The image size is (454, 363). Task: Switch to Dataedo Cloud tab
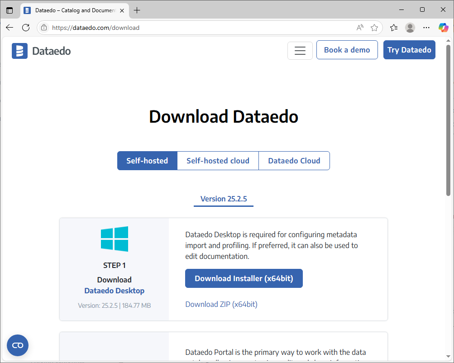294,161
